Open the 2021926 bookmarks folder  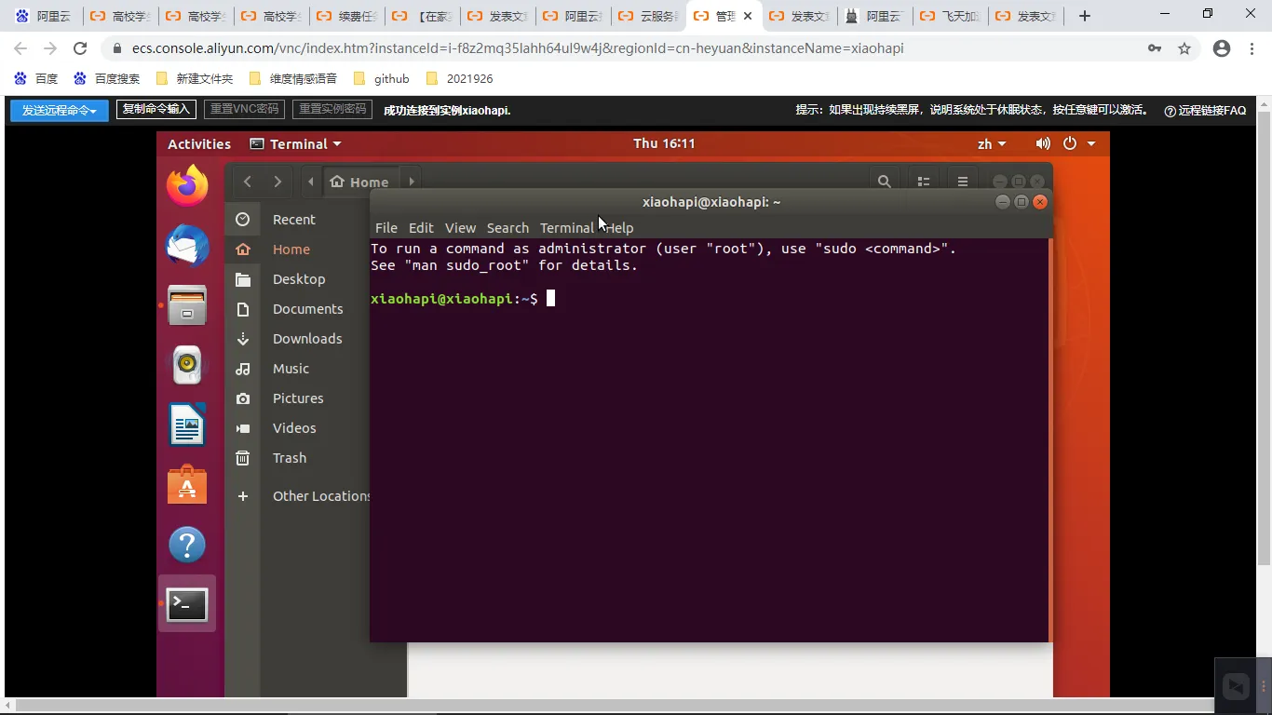[x=459, y=78]
